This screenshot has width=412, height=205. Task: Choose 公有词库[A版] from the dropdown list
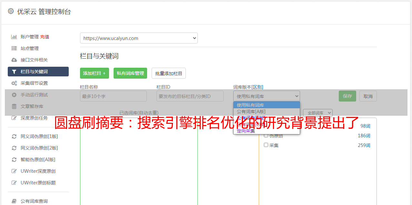tap(266, 112)
